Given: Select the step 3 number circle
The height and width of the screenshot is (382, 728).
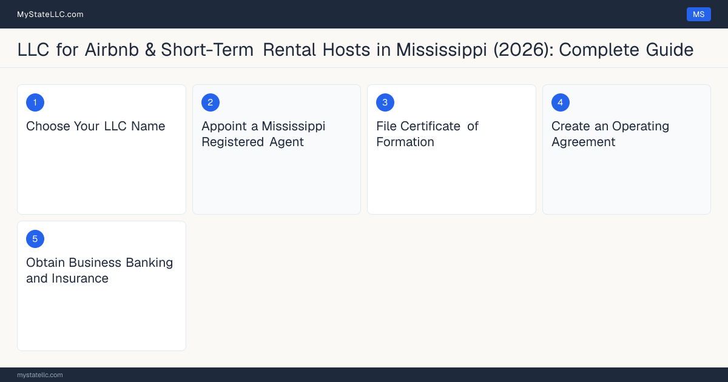Looking at the screenshot, I should point(385,102).
